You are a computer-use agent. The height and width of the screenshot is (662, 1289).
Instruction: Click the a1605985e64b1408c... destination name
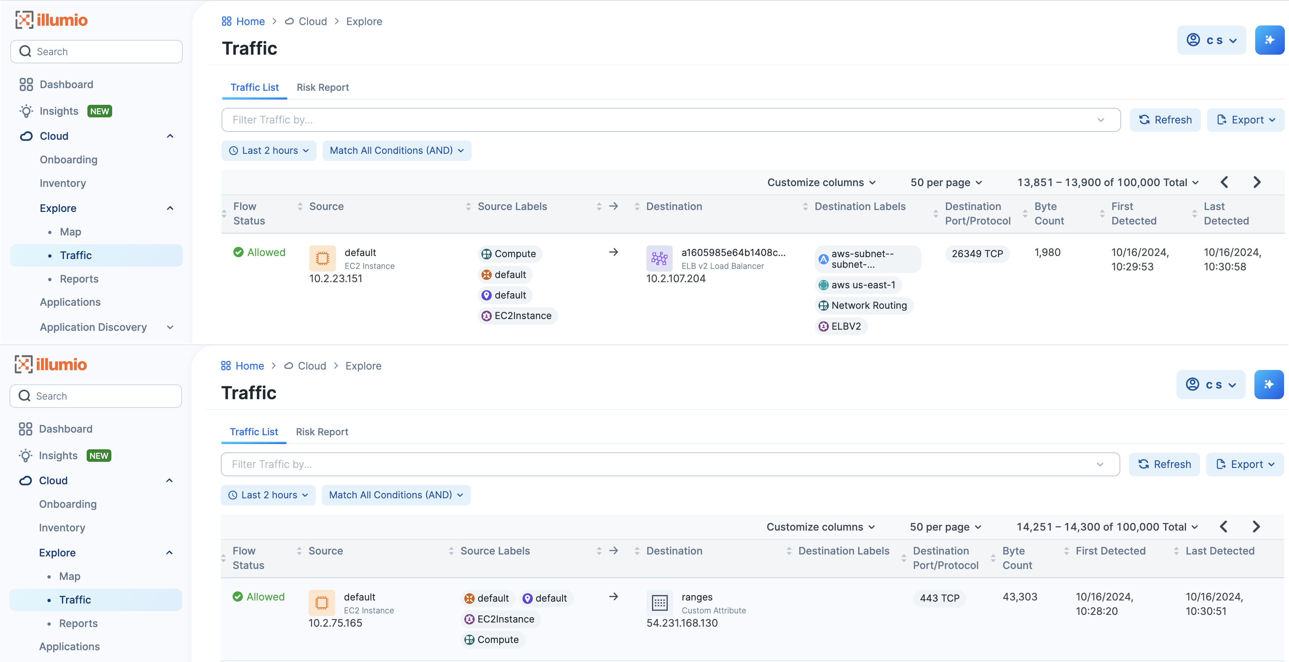click(733, 253)
